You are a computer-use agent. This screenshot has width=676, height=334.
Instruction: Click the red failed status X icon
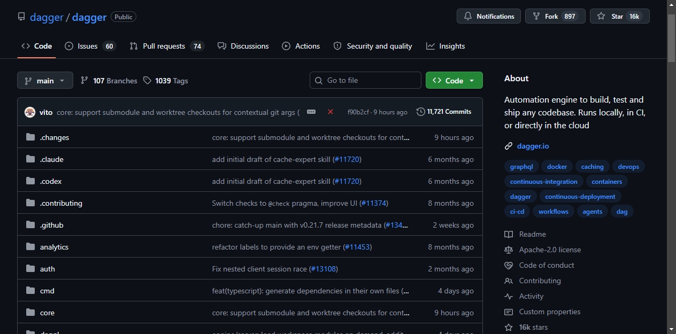(331, 112)
